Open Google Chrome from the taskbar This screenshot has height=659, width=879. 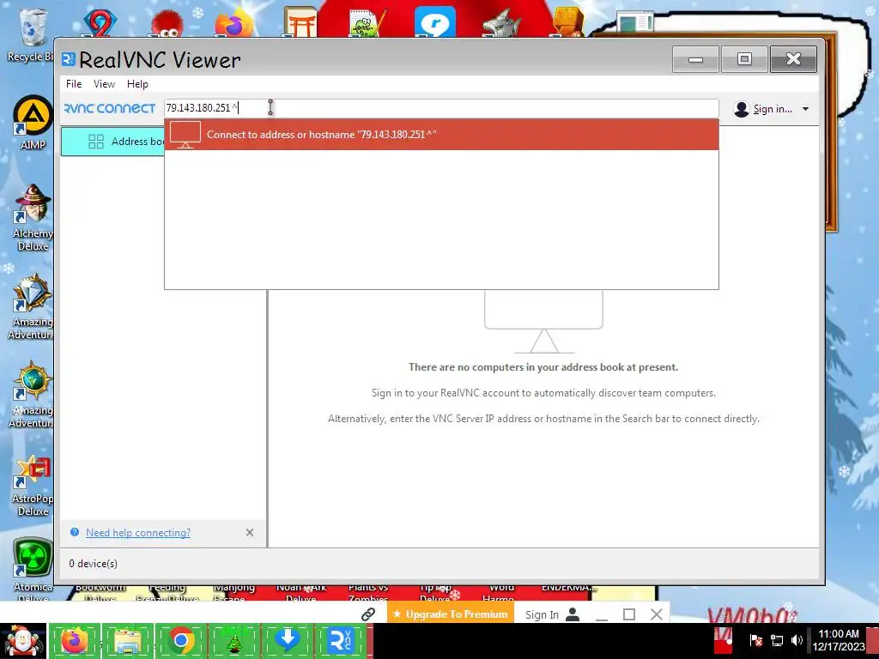point(180,641)
